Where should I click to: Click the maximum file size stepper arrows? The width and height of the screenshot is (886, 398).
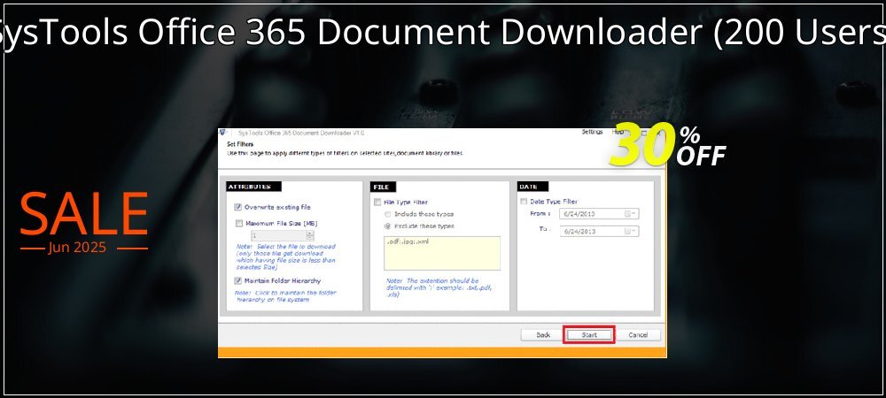click(x=309, y=235)
